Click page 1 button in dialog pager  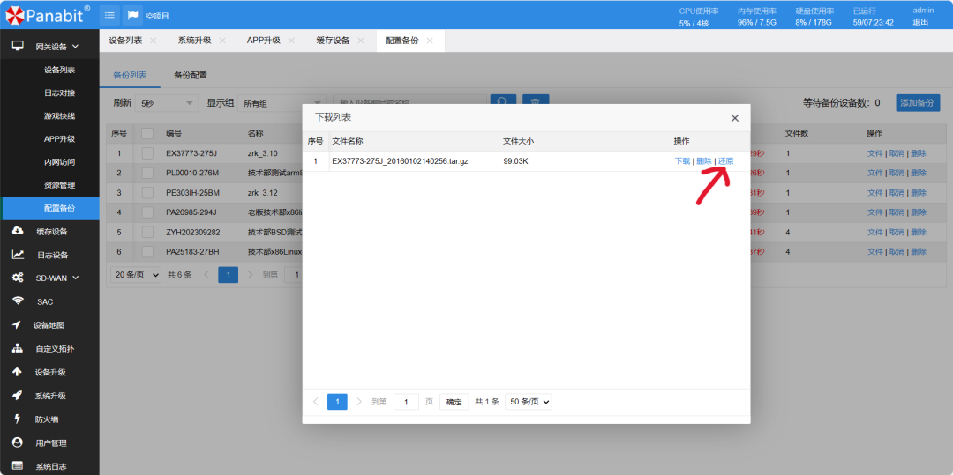tap(337, 402)
